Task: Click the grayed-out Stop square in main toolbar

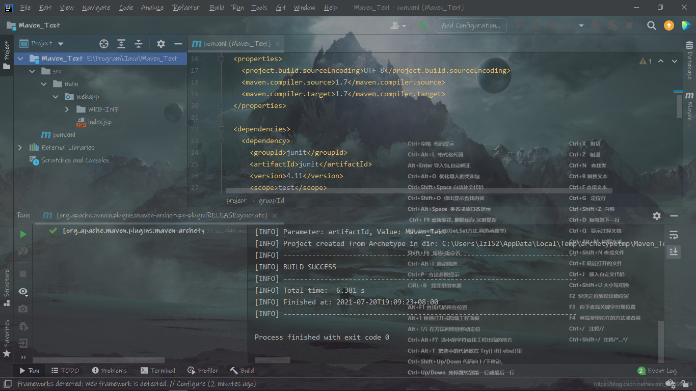Action: coord(629,25)
